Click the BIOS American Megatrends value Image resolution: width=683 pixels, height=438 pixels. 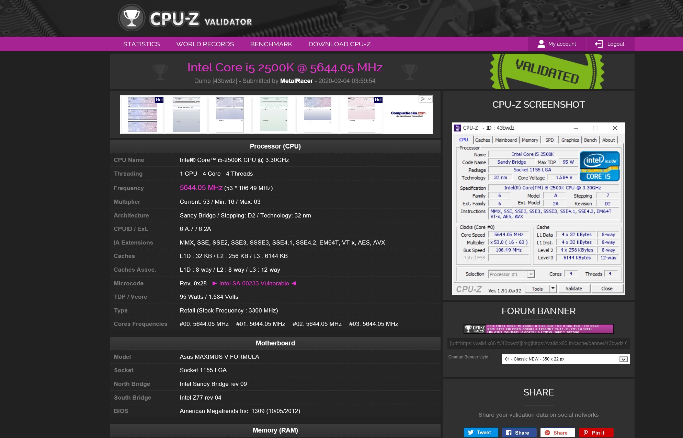[x=240, y=411]
